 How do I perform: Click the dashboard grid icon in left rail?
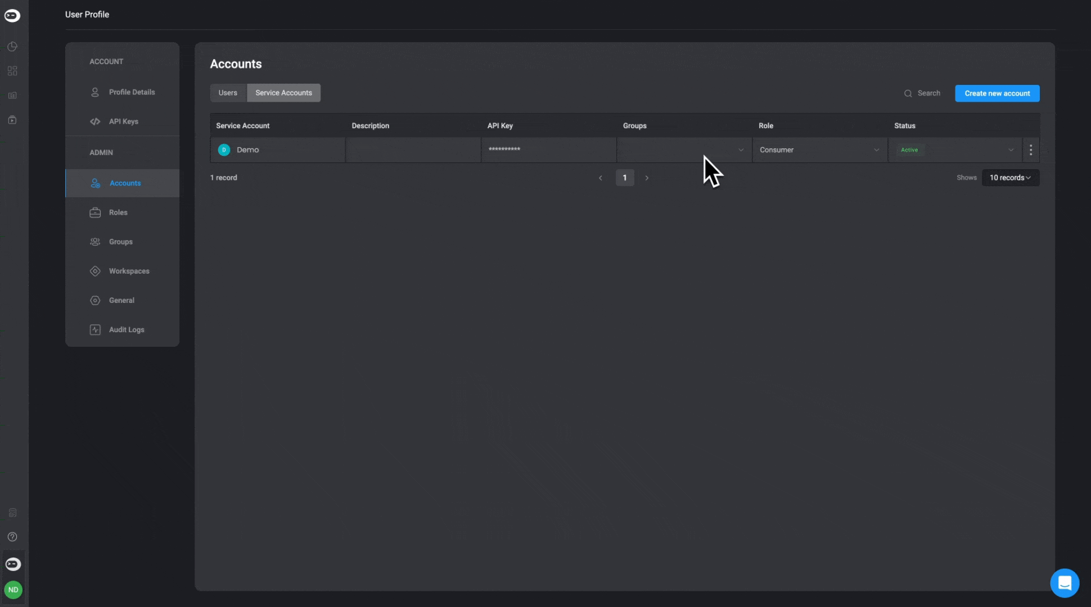coord(12,71)
